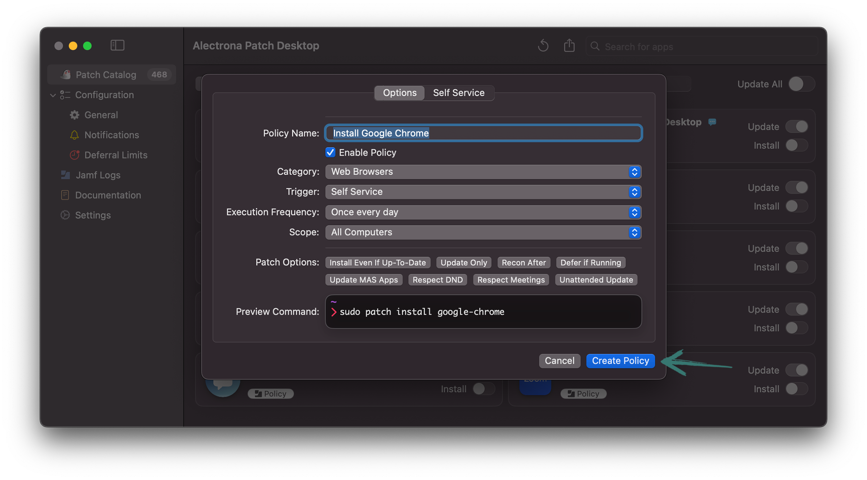Toggle the Update All switch
Screen dimensions: 867x480
click(x=801, y=84)
